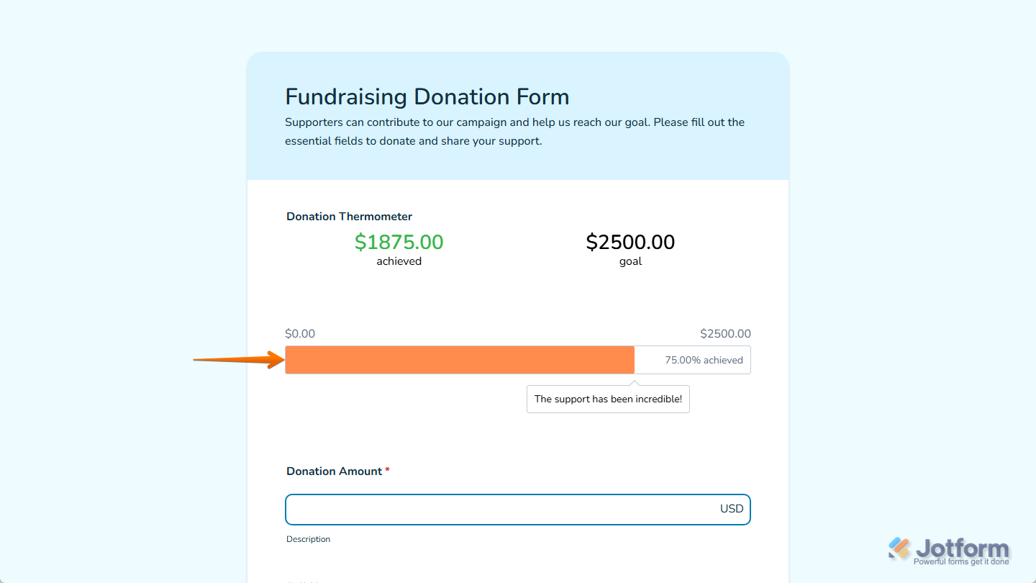Click the red asterisk next to Donation Amount
1036x583 pixels.
[x=388, y=471]
